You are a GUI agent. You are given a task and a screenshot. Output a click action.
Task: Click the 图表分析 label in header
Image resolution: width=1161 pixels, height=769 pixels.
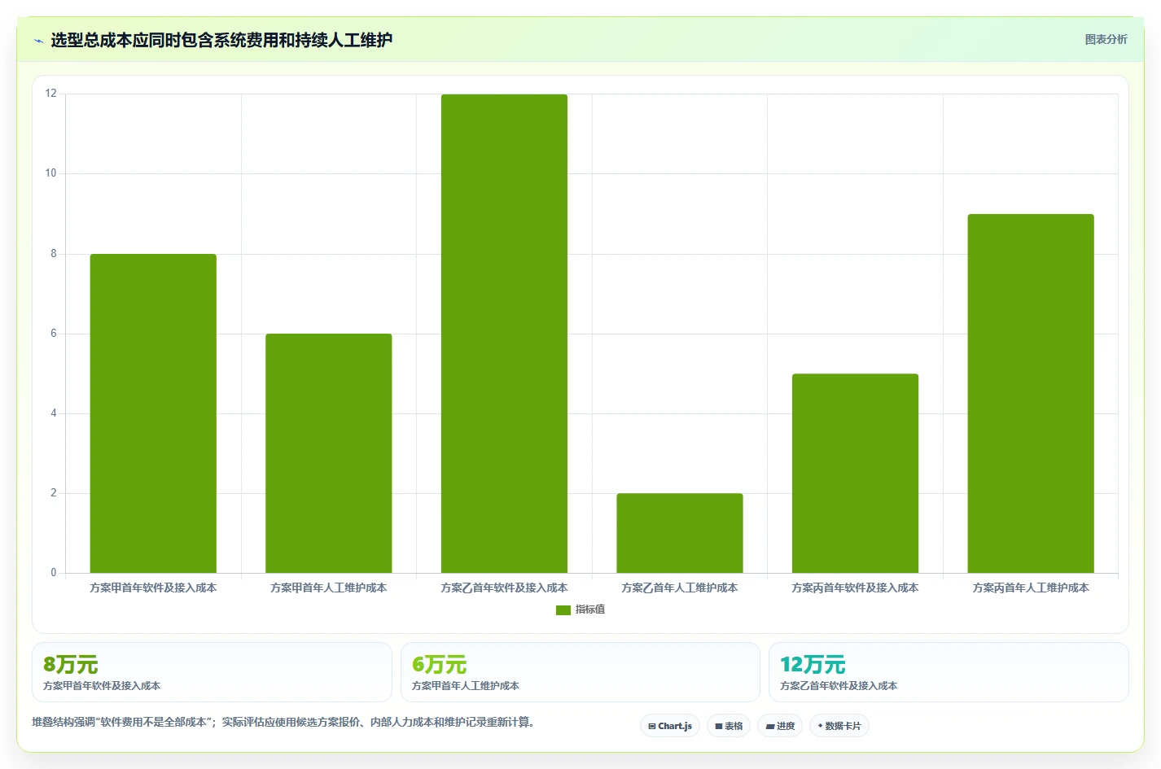(1106, 39)
